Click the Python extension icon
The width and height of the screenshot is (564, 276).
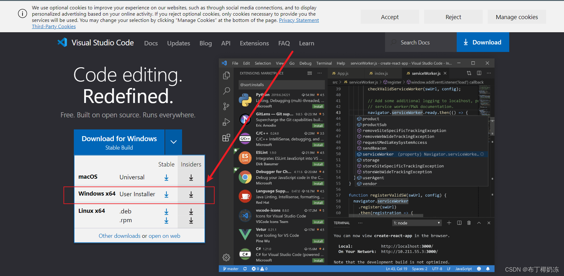click(245, 100)
